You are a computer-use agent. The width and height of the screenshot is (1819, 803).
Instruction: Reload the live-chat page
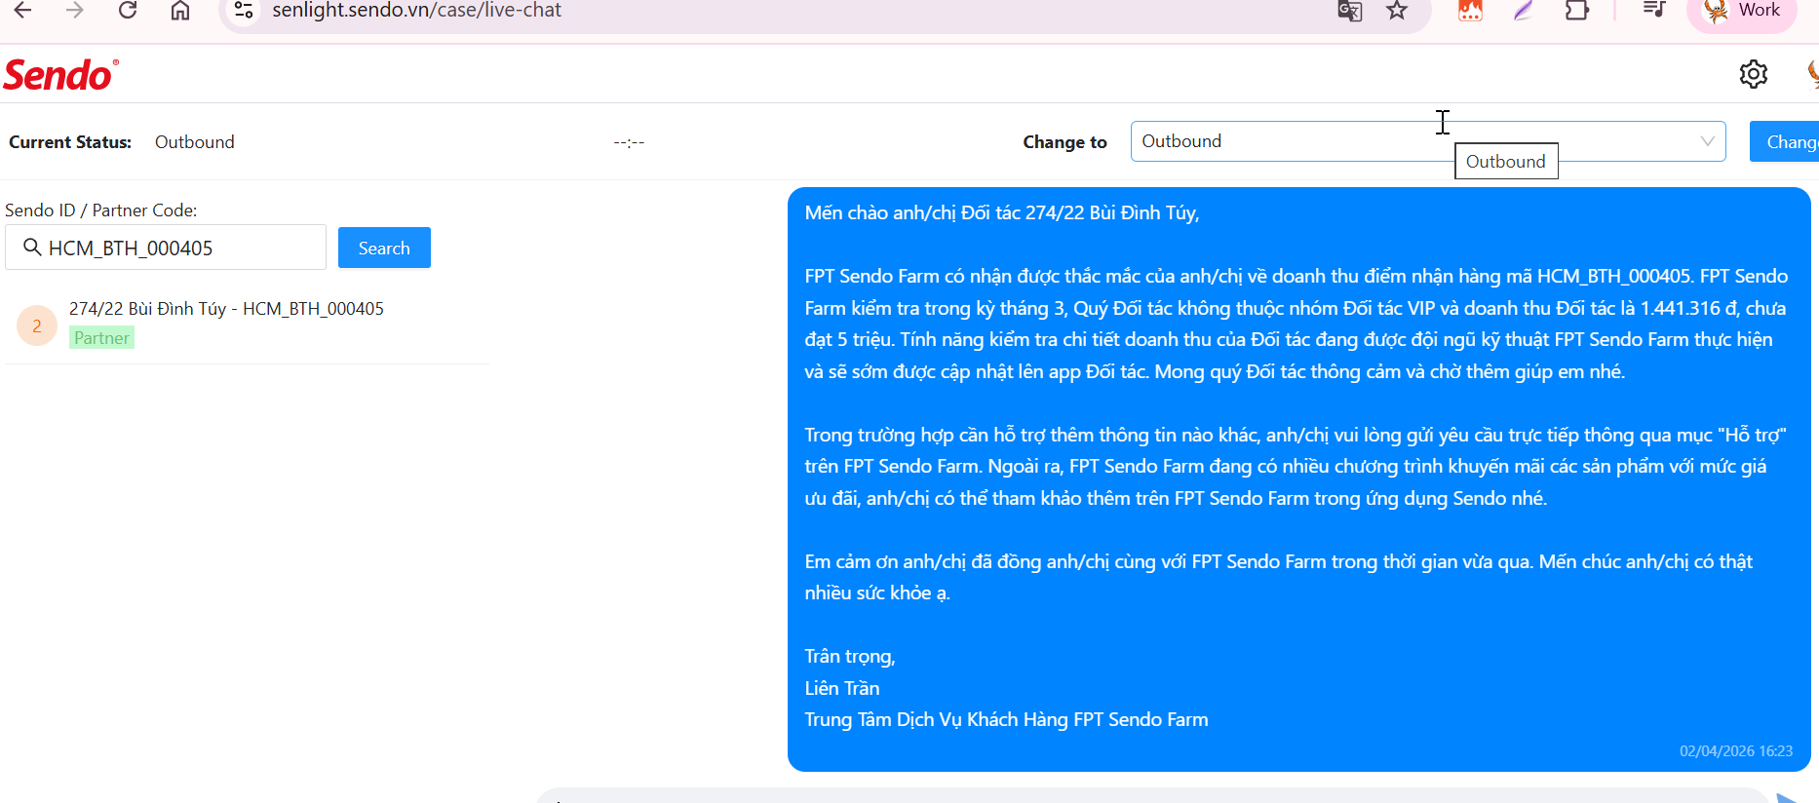click(x=127, y=11)
